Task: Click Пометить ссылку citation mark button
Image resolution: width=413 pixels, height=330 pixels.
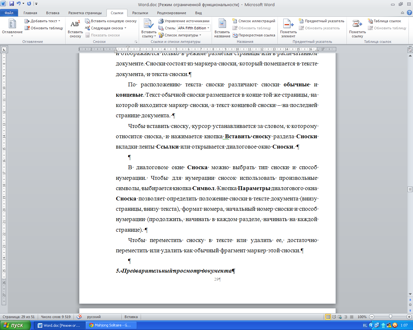Action: click(357, 28)
